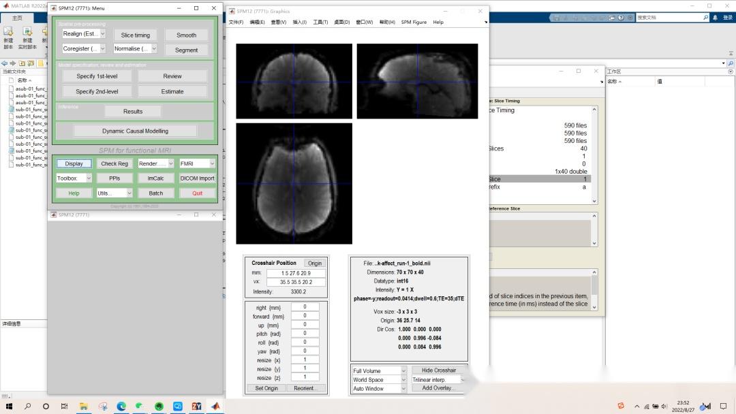Launch Microsoft Edge from the taskbar
736x414 pixels.
(x=121, y=406)
